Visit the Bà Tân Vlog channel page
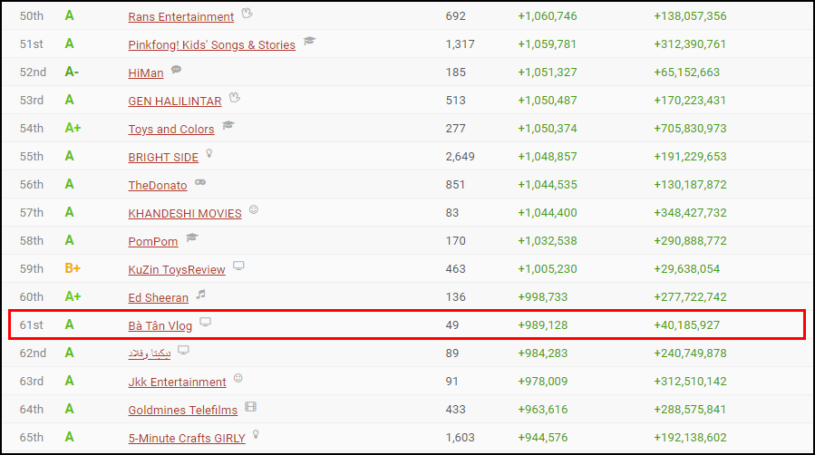 [160, 326]
